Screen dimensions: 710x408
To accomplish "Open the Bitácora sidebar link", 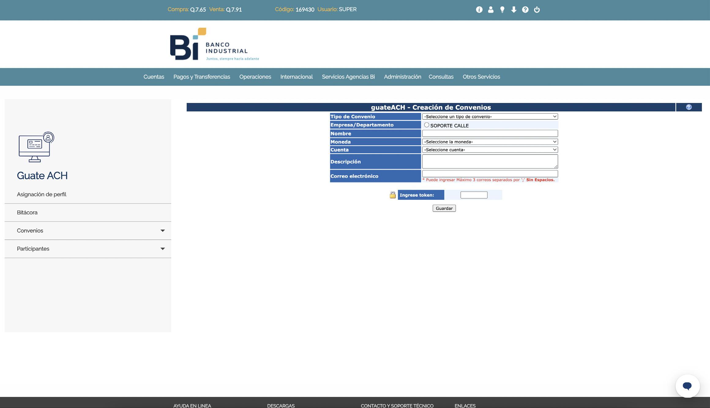I will pos(27,213).
